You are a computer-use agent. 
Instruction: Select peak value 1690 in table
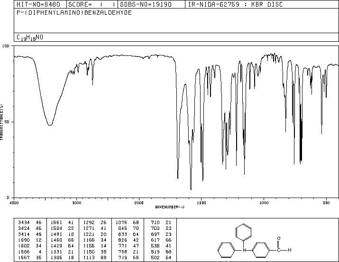24,240
